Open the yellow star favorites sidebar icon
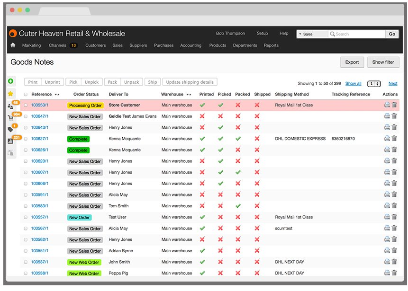Screen dimensions: 408x291 coord(11,94)
